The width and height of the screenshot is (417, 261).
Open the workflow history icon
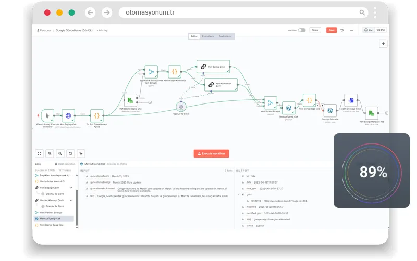342,30
